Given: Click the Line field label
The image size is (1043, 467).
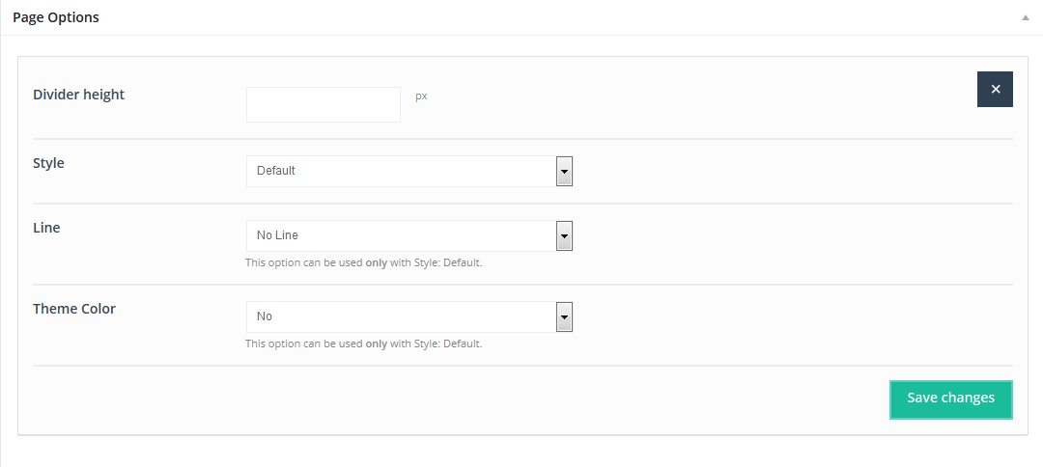Looking at the screenshot, I should click(x=46, y=228).
